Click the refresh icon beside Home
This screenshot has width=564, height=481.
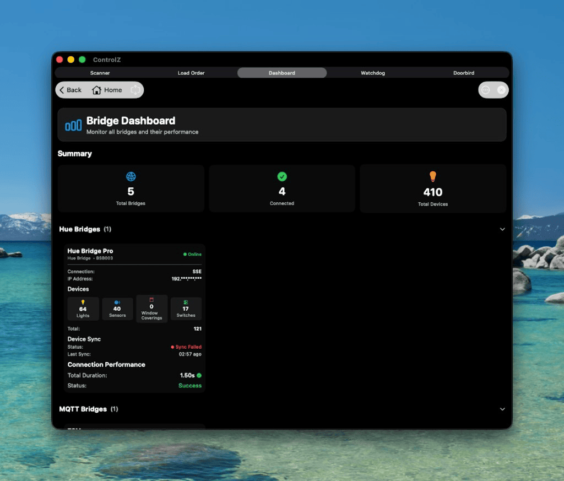click(135, 90)
